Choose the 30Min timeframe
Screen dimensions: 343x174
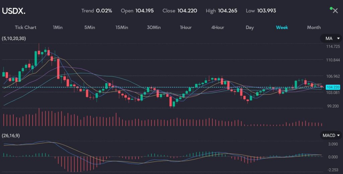click(x=154, y=27)
